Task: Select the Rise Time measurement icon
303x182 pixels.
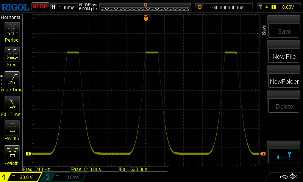Action: [x=12, y=79]
